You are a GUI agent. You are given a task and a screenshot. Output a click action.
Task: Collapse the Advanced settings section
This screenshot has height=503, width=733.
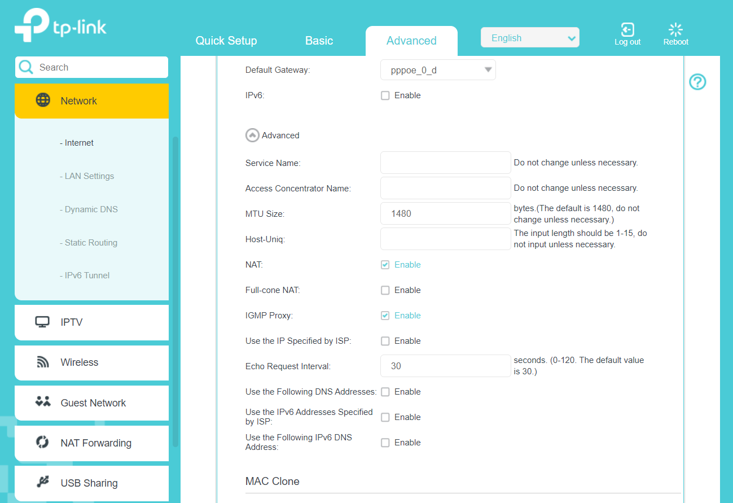pyautogui.click(x=252, y=135)
